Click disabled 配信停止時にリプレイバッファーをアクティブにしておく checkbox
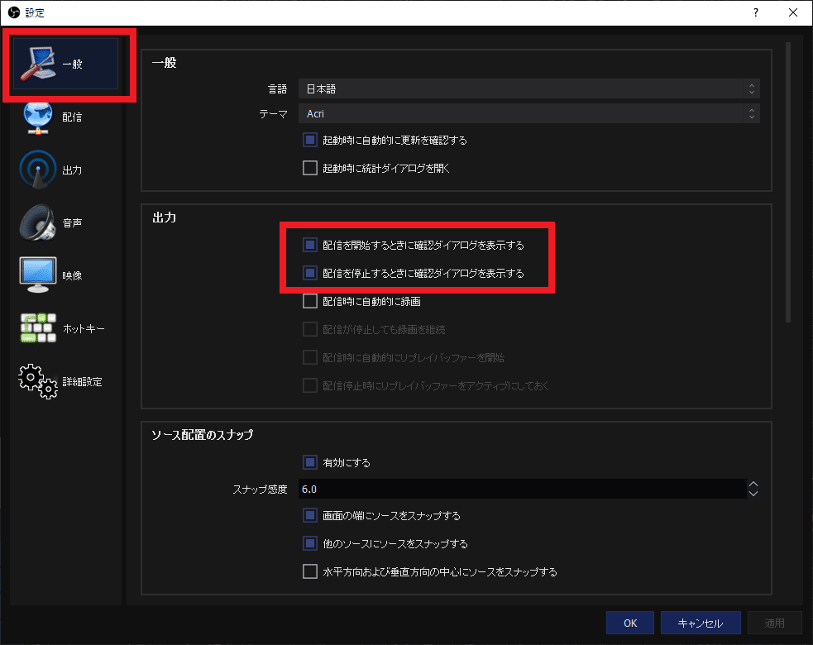813x645 pixels. pyautogui.click(x=310, y=385)
